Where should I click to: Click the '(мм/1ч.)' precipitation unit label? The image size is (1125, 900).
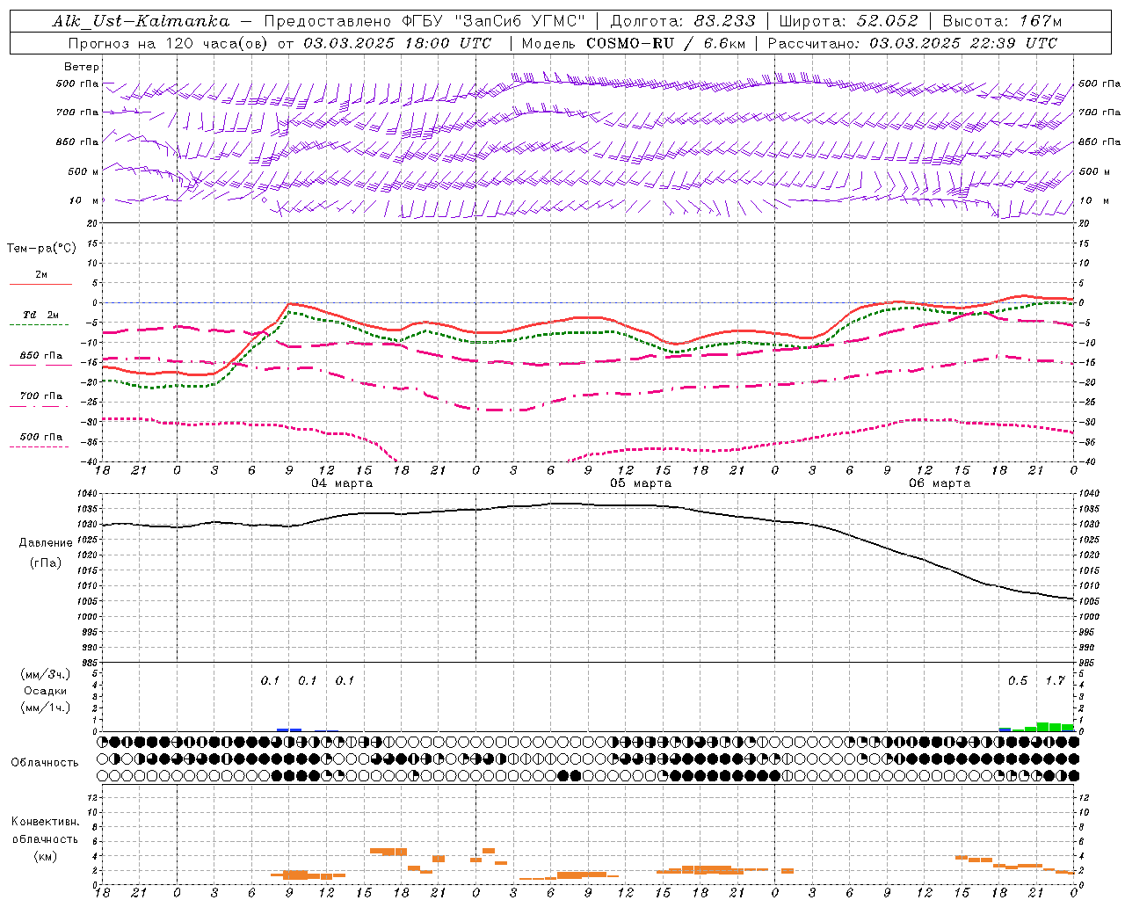point(46,708)
